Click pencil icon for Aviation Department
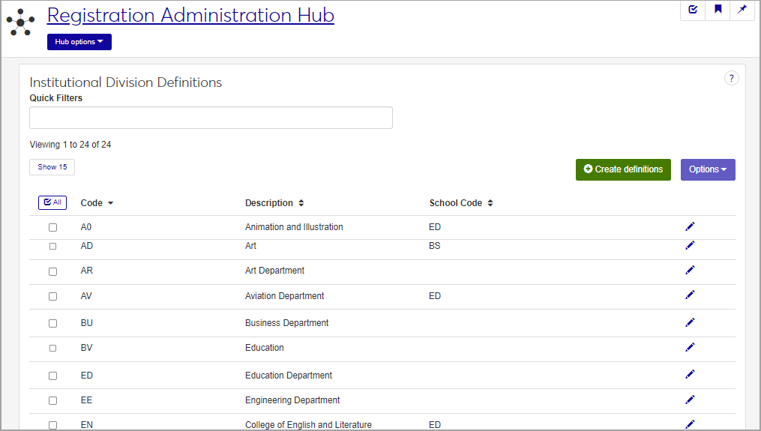This screenshot has height=431, width=761. (x=690, y=295)
